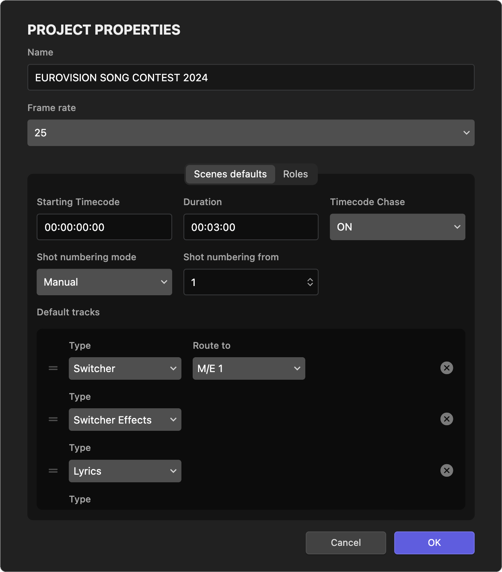Grab the drag handle next to Lyrics
502x572 pixels.
point(53,471)
